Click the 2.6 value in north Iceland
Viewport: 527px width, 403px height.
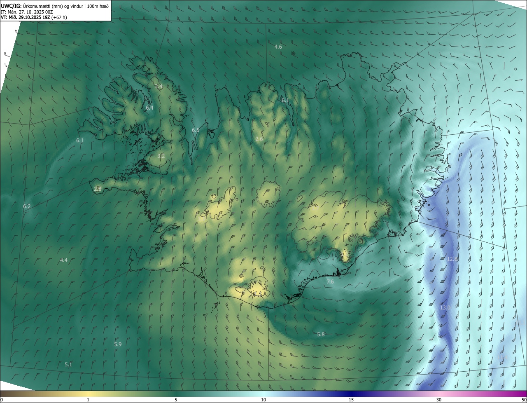tap(259, 139)
